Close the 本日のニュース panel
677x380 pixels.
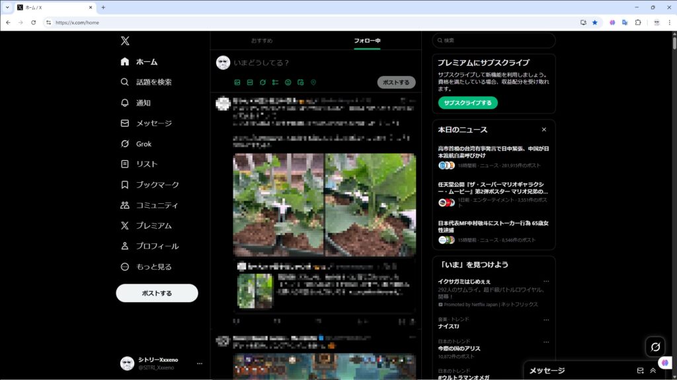point(544,130)
